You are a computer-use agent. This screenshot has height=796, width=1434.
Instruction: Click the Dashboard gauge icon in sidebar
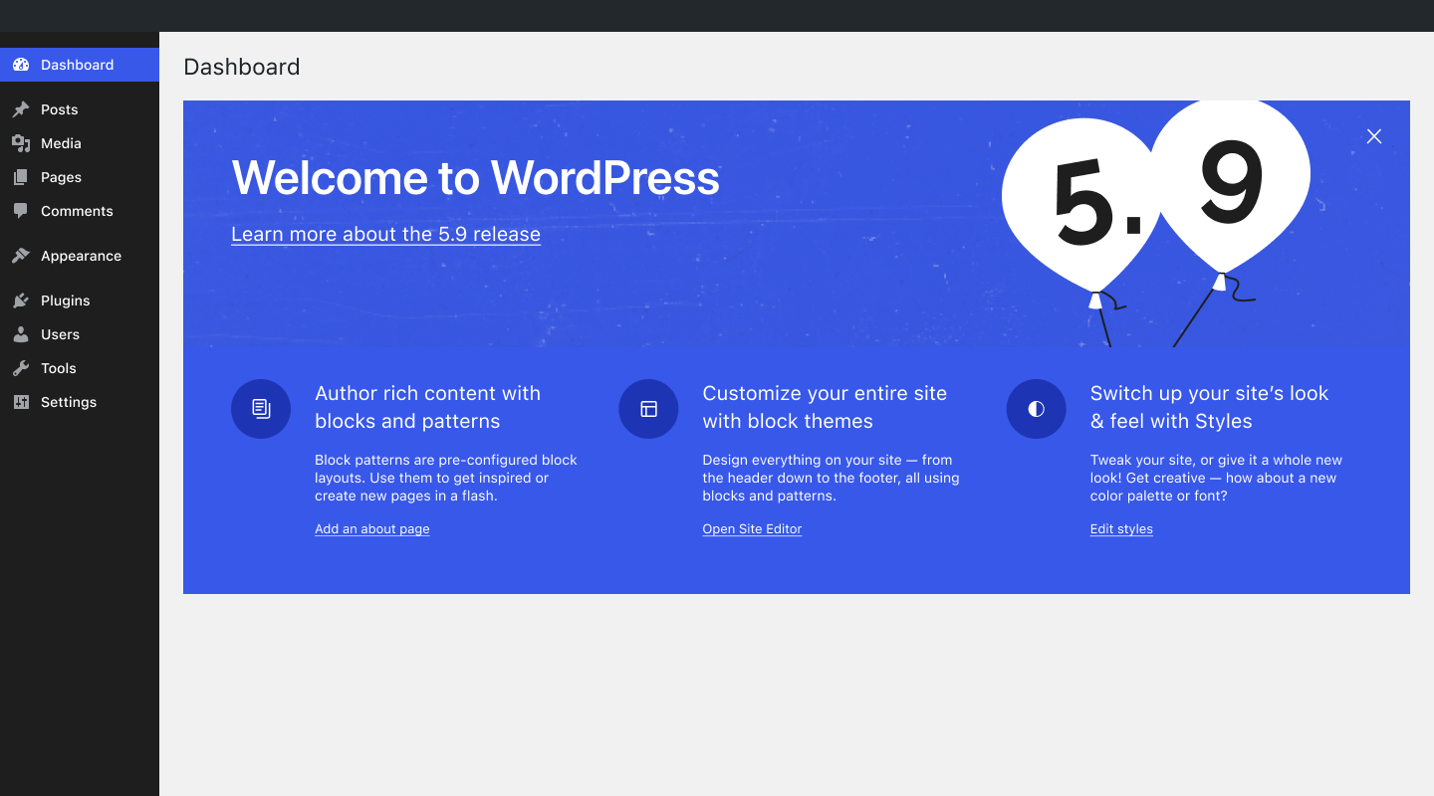(21, 65)
